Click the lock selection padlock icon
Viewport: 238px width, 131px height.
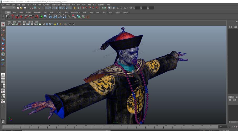point(75,8)
